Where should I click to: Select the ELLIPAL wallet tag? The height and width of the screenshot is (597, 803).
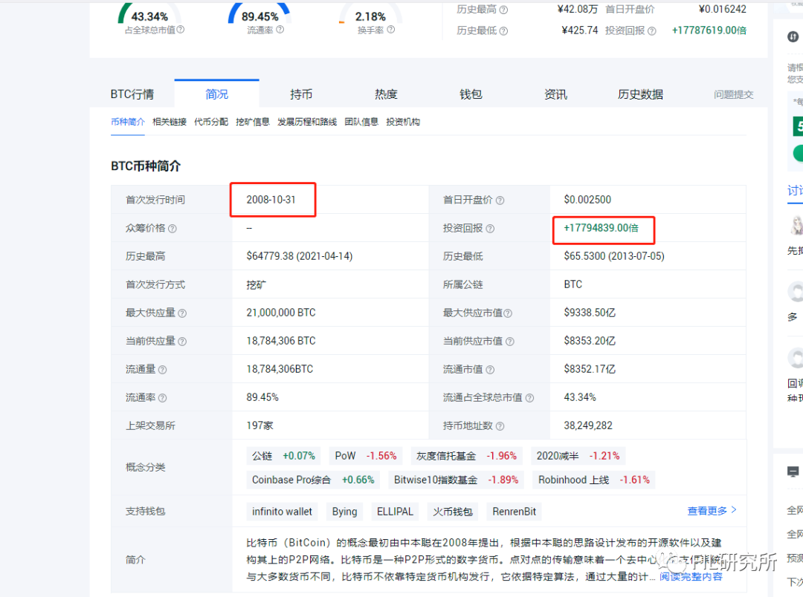(x=395, y=512)
